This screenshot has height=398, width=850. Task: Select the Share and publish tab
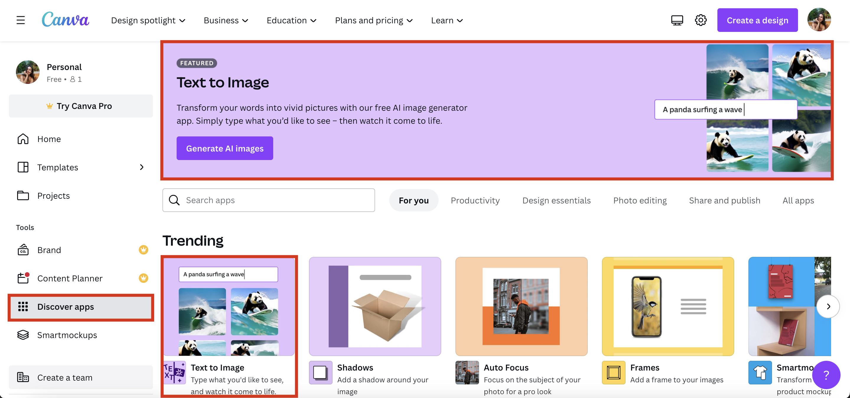[724, 200]
